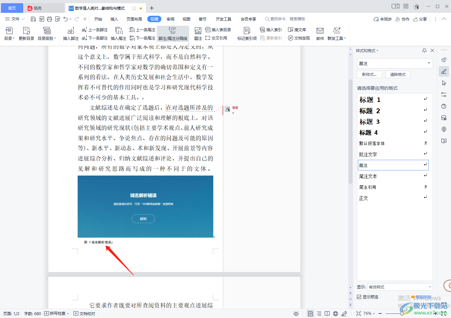Click Document Proofreading (文档校对) in status bar
This screenshot has height=318, width=451.
pos(84,313)
